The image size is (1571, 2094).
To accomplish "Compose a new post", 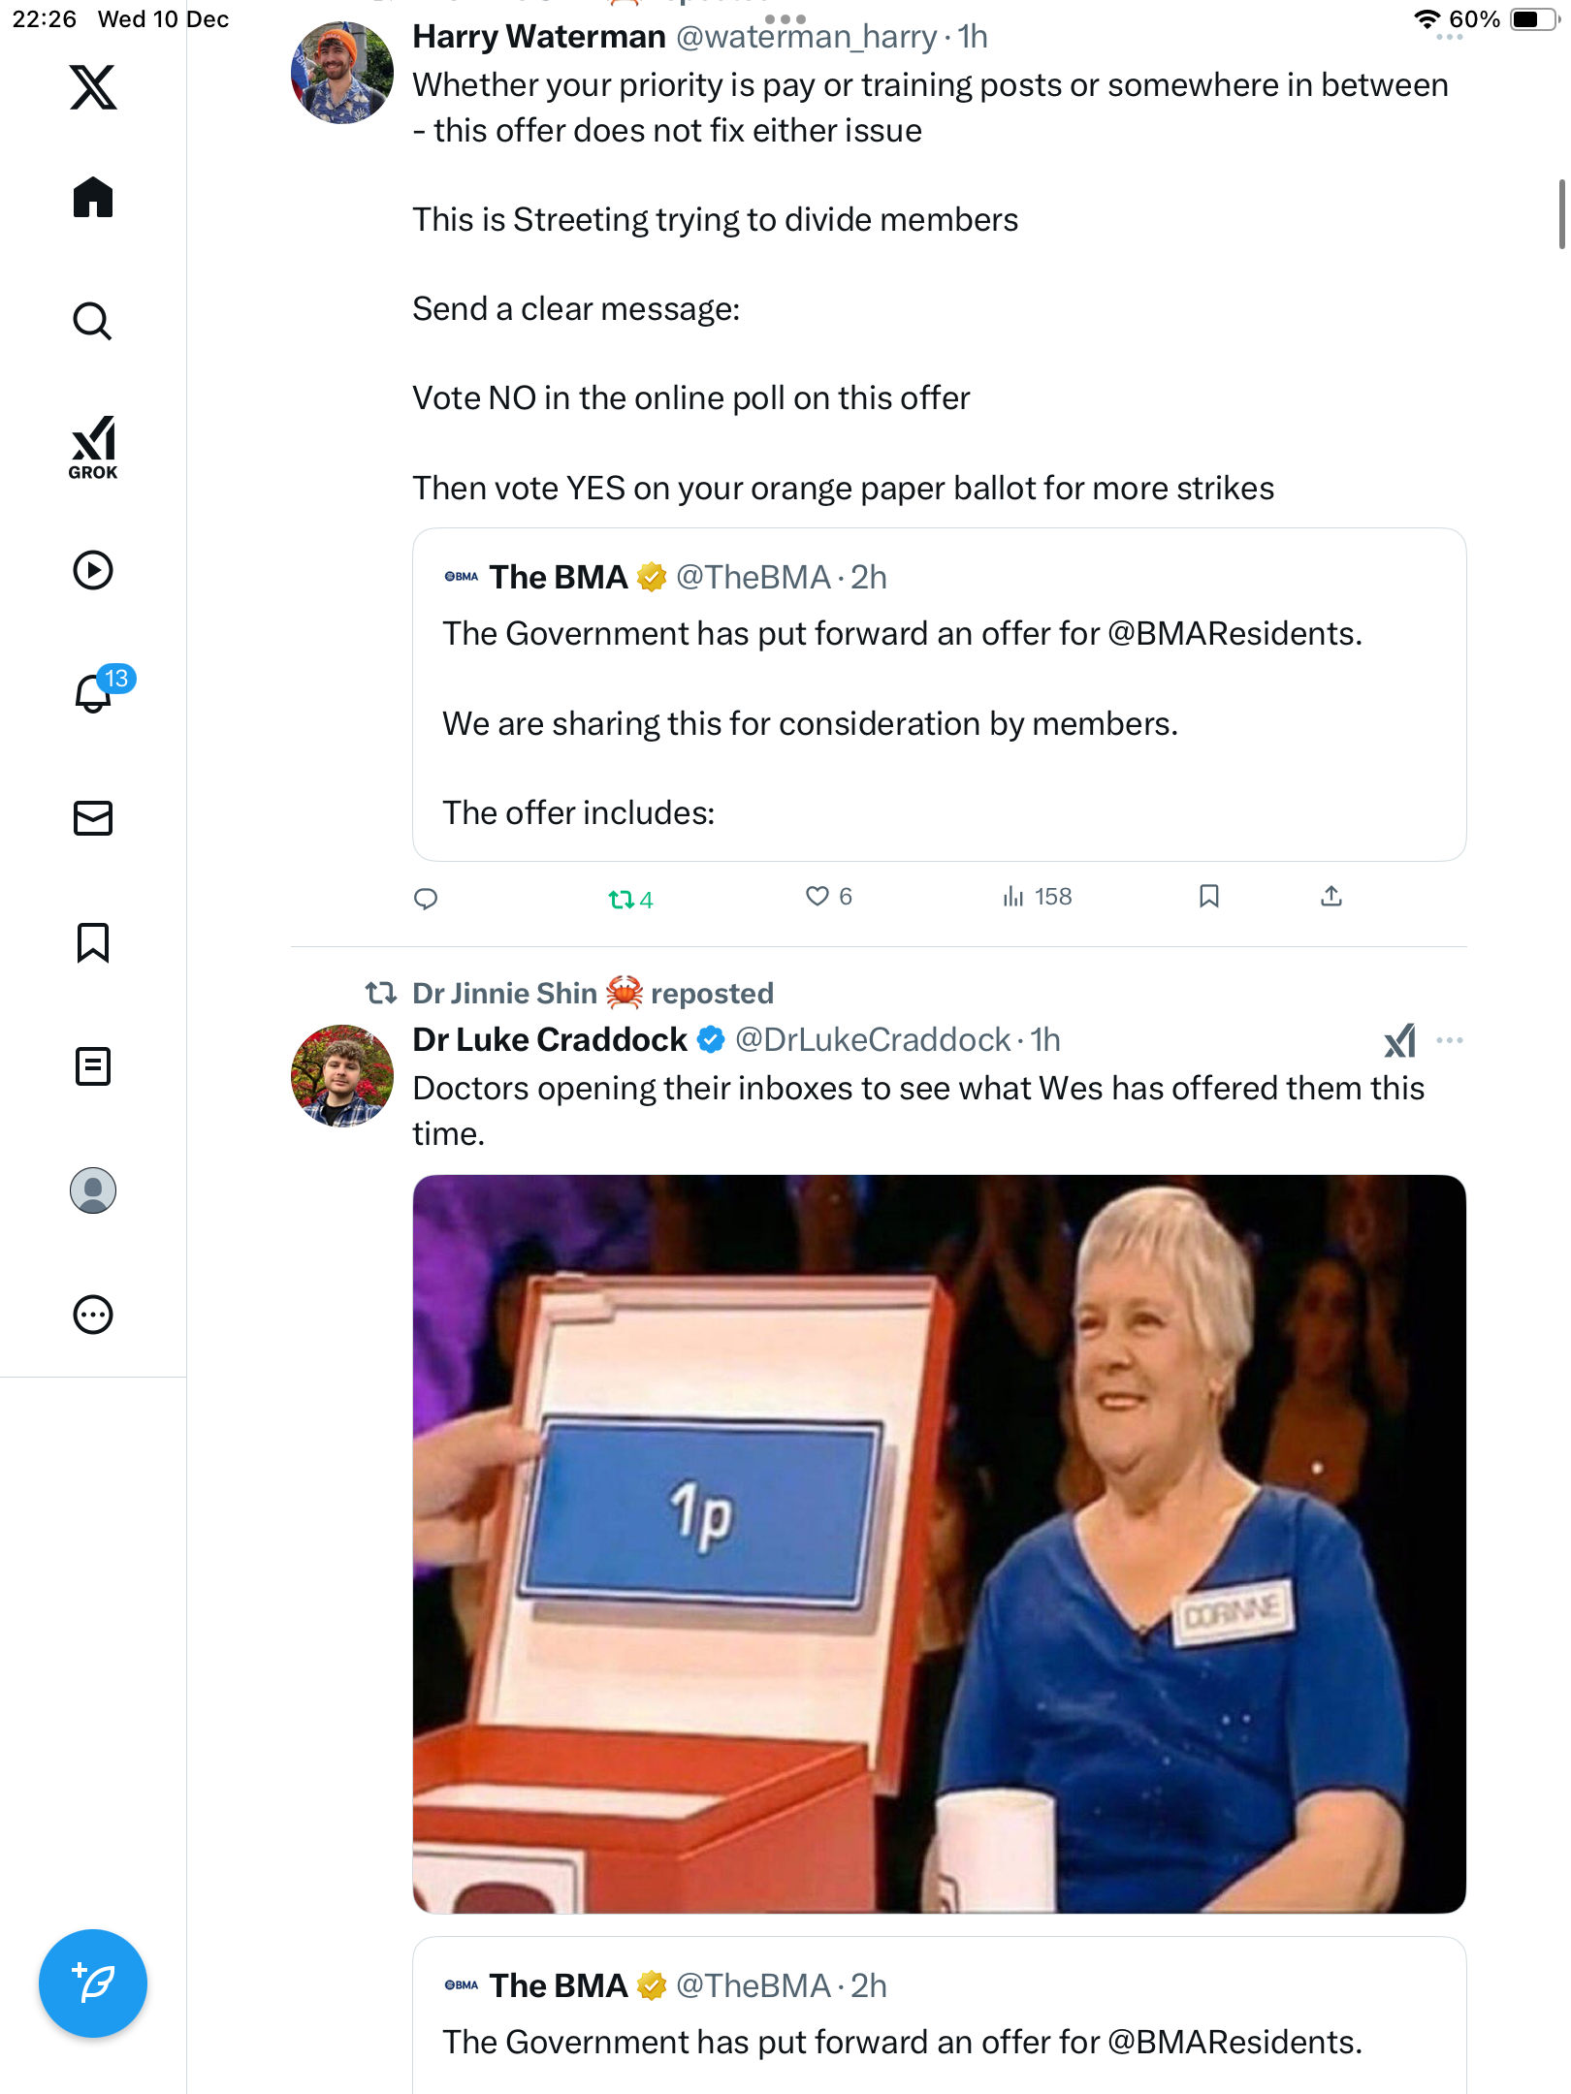I will (93, 1983).
